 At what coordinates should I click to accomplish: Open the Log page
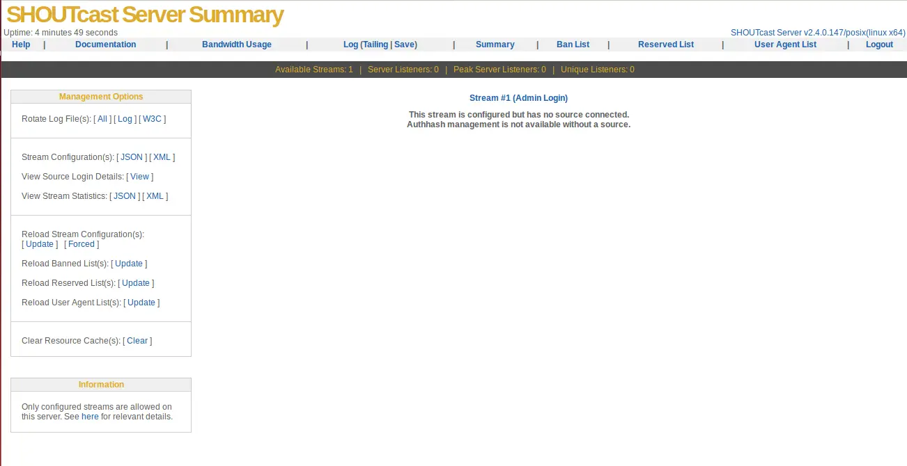pyautogui.click(x=350, y=45)
